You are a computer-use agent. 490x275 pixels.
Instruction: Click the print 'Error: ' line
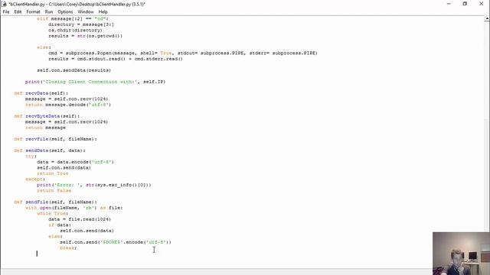(94, 185)
